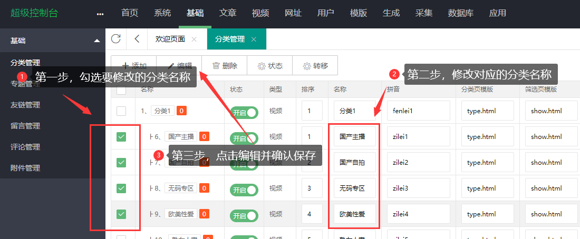This screenshot has height=239, width=580.
Task: Uncheck the zilei2 row checkbox
Action: [121, 163]
